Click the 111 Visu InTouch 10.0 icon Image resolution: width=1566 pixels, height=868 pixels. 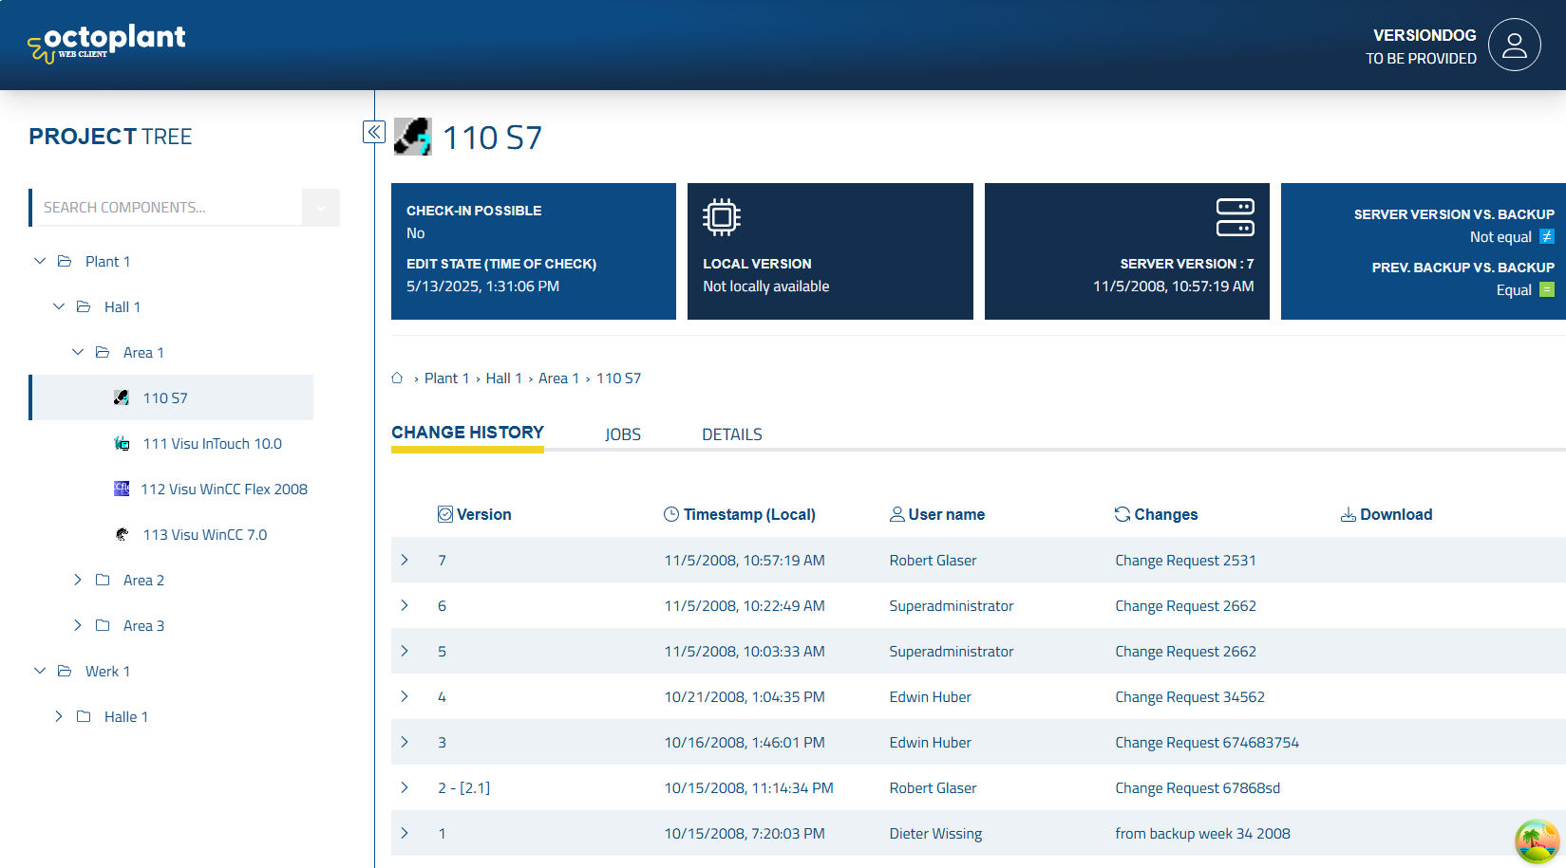pyautogui.click(x=122, y=443)
